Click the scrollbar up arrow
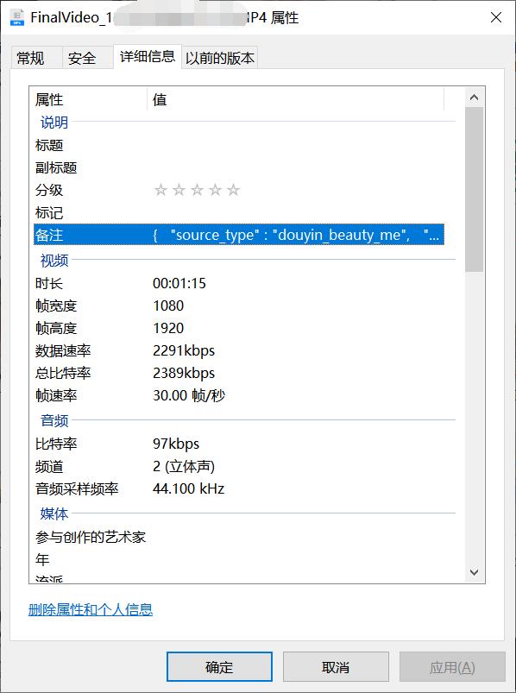The width and height of the screenshot is (516, 693). pyautogui.click(x=475, y=98)
